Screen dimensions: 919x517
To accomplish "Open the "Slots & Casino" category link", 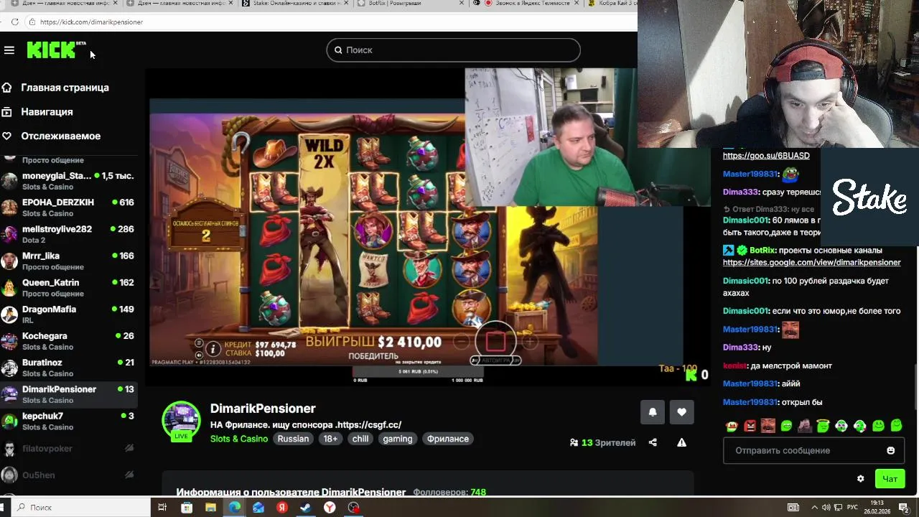I will click(239, 439).
